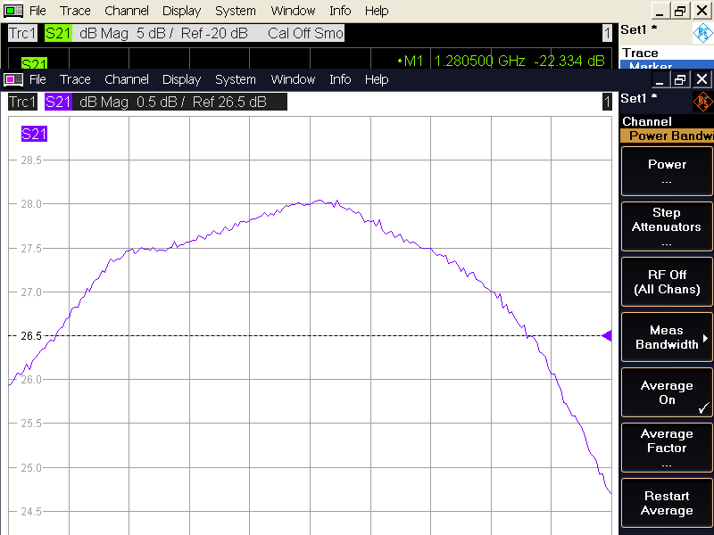Restore the inner diagram window using its restore button
714x535 pixels.
coord(680,79)
